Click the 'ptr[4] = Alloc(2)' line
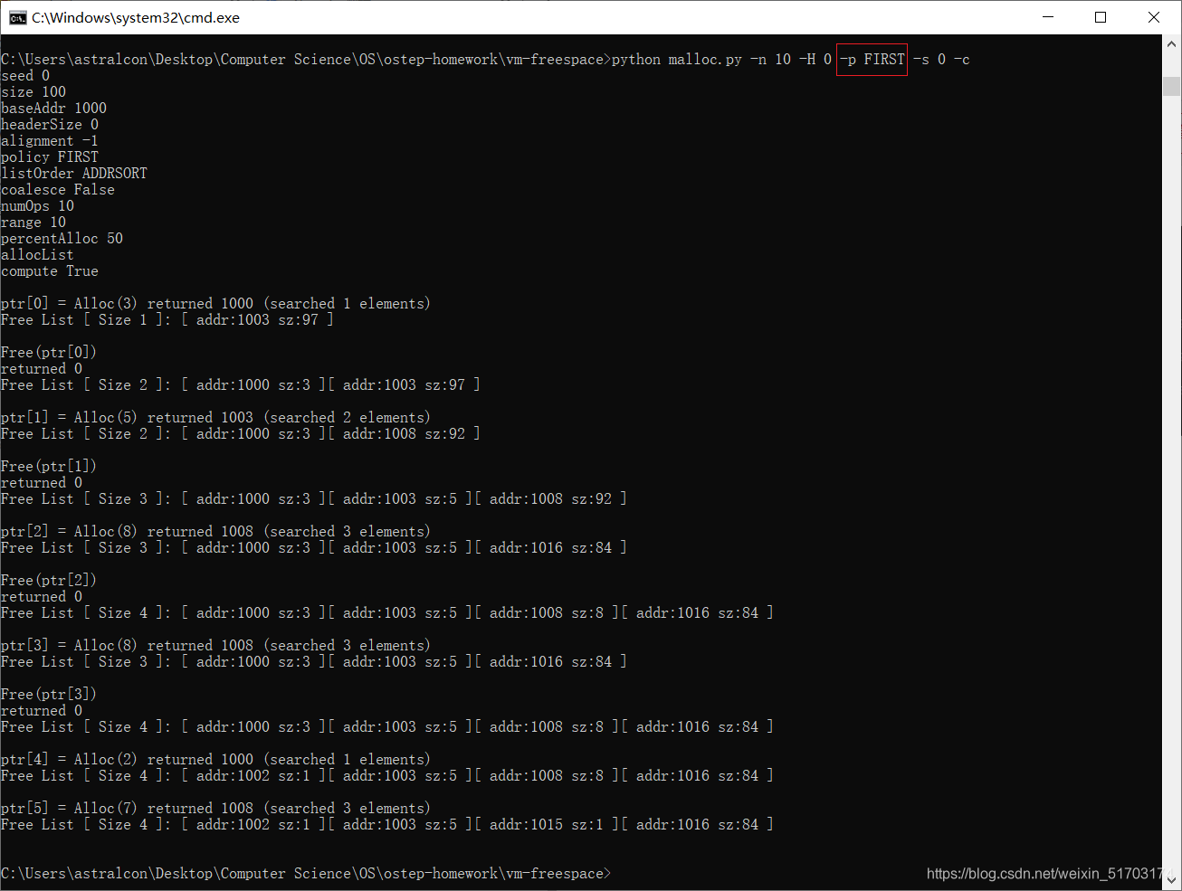This screenshot has width=1182, height=891. click(216, 760)
